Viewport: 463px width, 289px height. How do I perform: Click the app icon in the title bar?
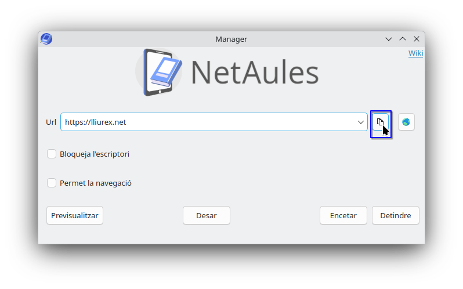[x=46, y=39]
